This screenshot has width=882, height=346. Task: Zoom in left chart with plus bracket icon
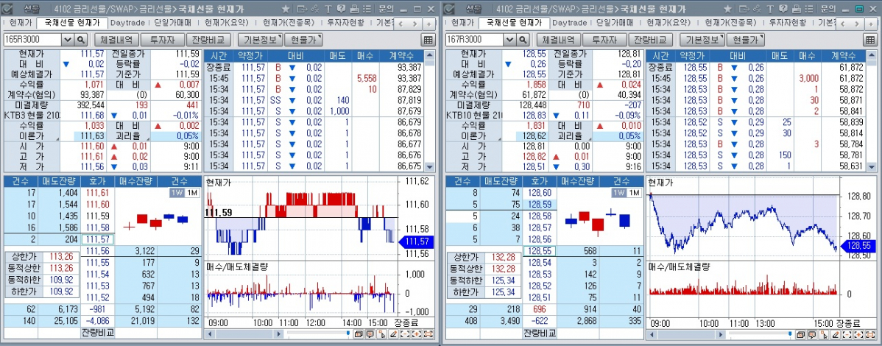[417, 334]
